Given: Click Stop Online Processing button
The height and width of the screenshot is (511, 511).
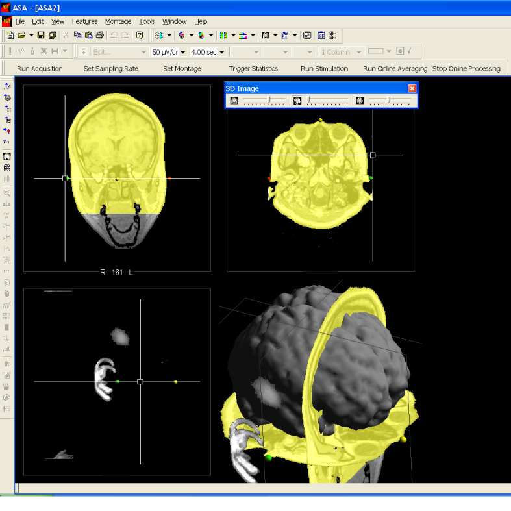Looking at the screenshot, I should click(466, 68).
